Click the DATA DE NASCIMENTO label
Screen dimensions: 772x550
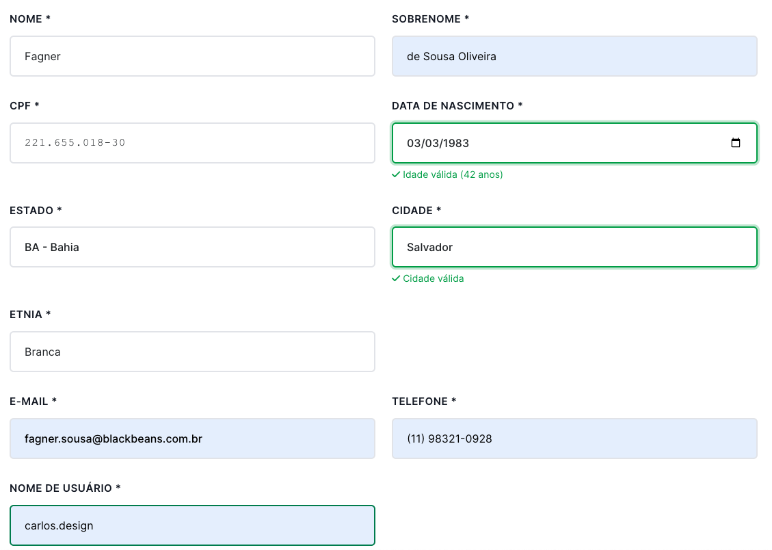[x=457, y=106]
